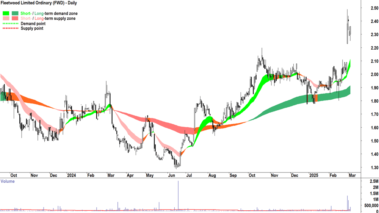379x213 pixels.
Task: Click the June 2024 price low candles near 1.30
Action: pyautogui.click(x=178, y=165)
